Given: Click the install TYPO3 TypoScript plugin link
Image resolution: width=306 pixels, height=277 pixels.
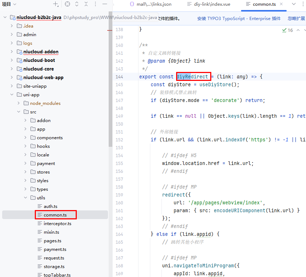Looking at the screenshot, I should coord(239,19).
